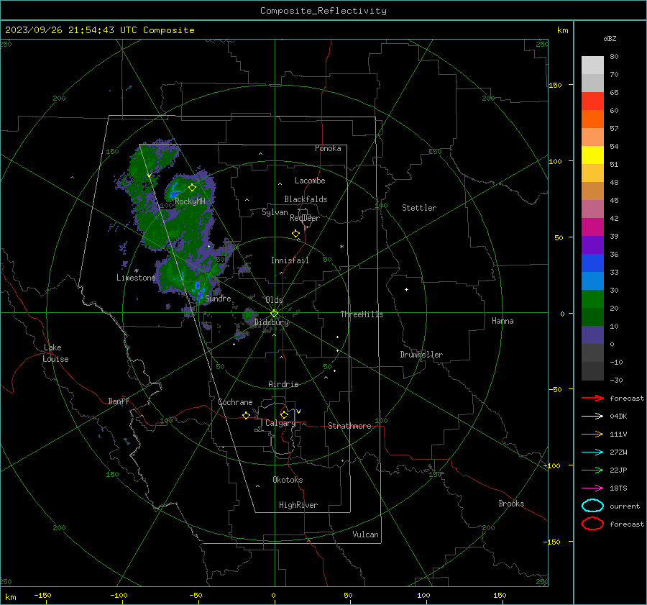
Task: Click the 18TS legend label
Action: tap(618, 488)
